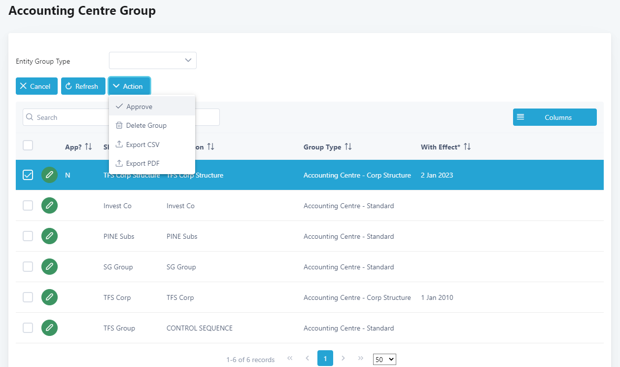Click the sort arrows beside App? column
The height and width of the screenshot is (367, 620).
[x=88, y=147]
